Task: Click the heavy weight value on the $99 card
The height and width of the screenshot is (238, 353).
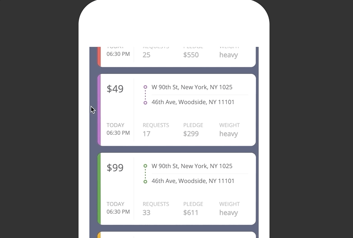Action: click(228, 213)
